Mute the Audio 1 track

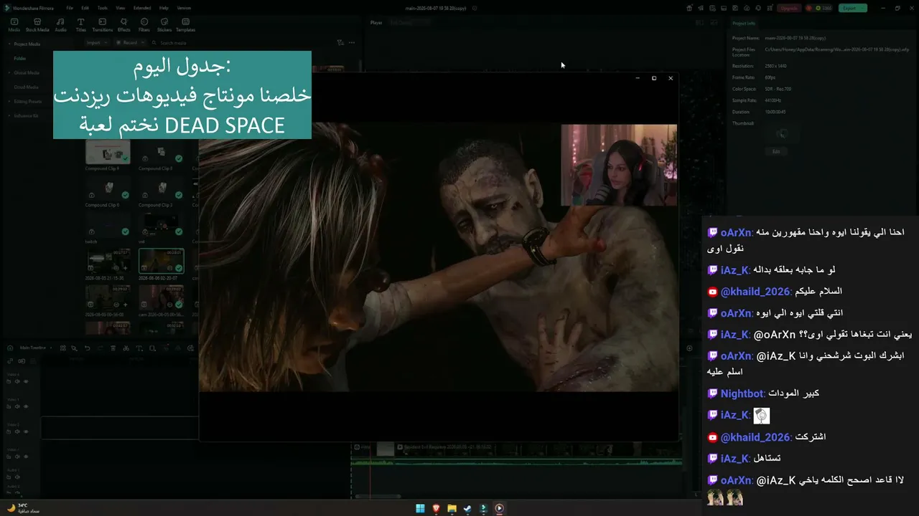[17, 477]
